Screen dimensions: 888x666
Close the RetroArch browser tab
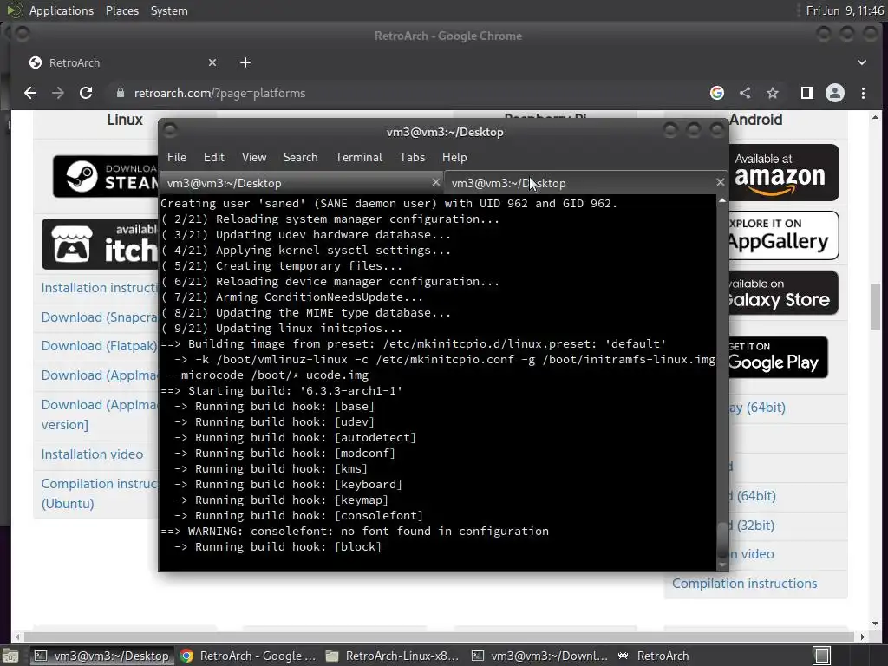[212, 62]
